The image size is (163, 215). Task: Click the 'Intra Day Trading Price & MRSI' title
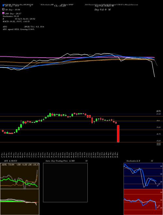(67, 161)
